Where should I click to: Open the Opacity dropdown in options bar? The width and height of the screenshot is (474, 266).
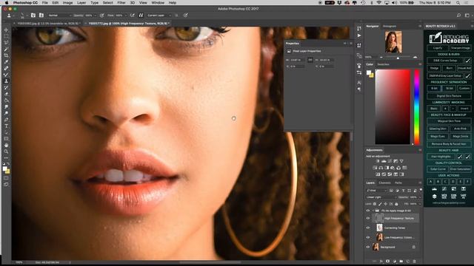[96, 15]
